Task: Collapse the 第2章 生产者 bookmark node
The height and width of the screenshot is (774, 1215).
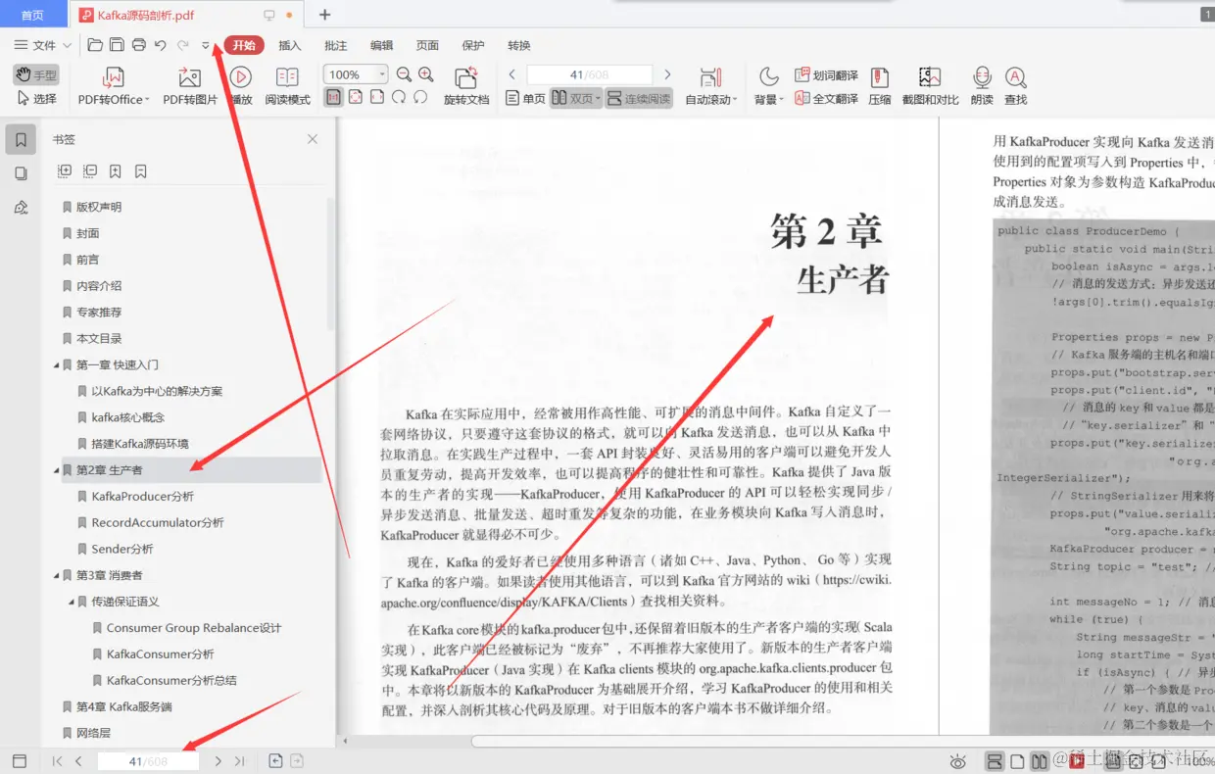Action: point(56,470)
